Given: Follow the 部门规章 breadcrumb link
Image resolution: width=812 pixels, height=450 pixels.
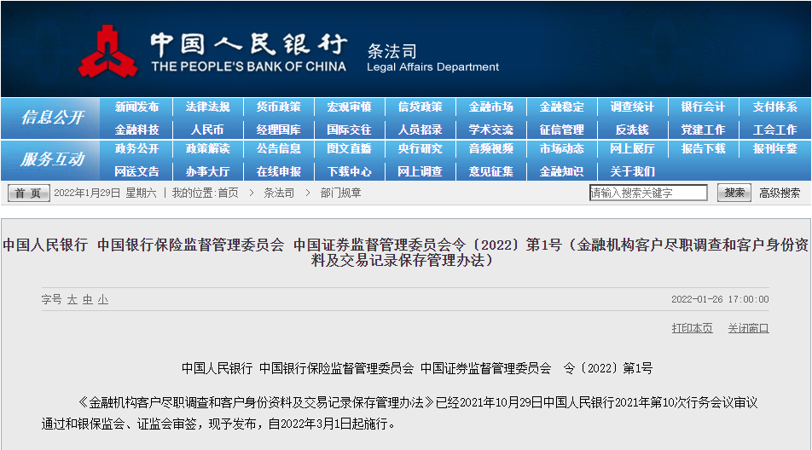Looking at the screenshot, I should (x=341, y=193).
